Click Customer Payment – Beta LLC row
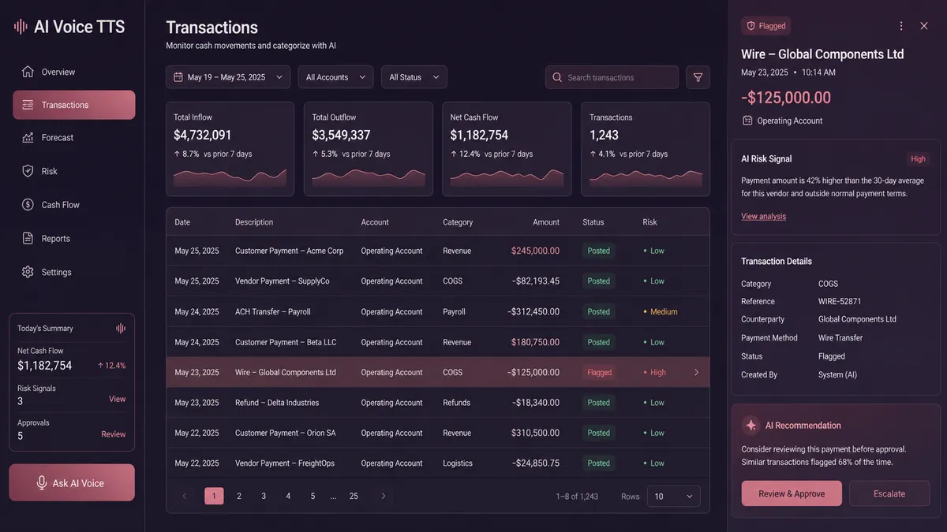 click(x=438, y=342)
